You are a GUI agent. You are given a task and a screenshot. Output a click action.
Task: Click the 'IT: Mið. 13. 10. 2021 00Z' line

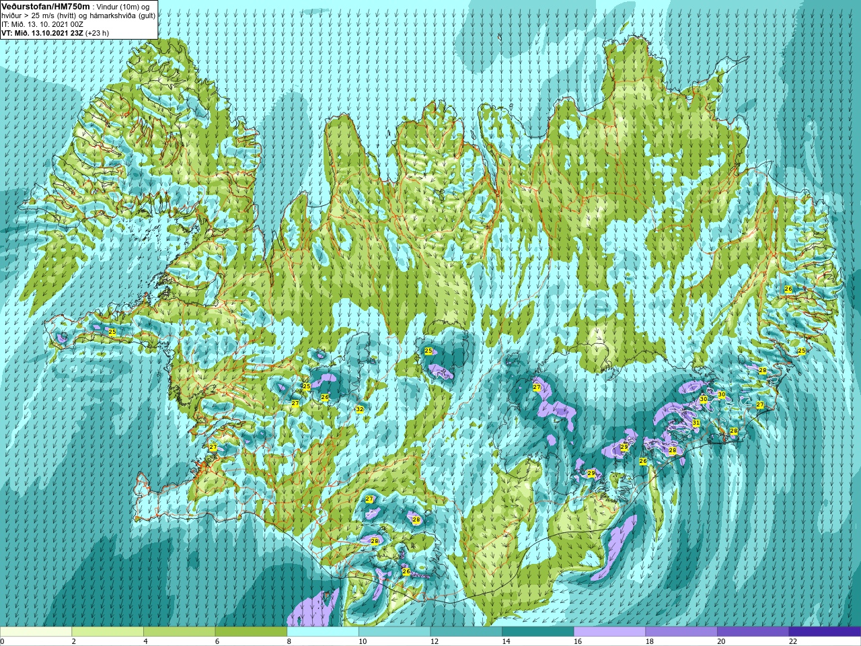42,24
